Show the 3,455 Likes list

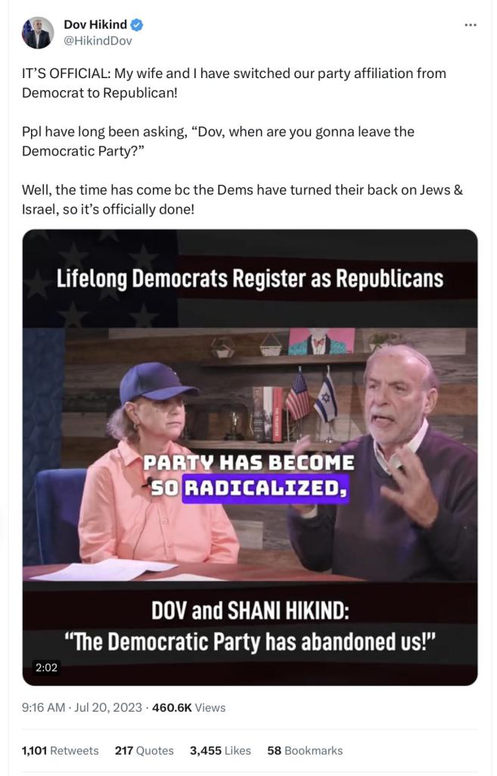(x=220, y=750)
